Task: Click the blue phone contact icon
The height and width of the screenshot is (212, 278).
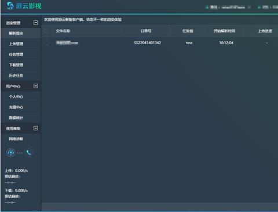Action: click(29, 153)
